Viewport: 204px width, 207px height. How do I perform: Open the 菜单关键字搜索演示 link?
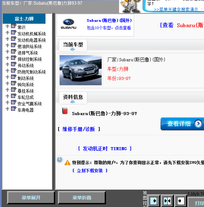pos(176,9)
